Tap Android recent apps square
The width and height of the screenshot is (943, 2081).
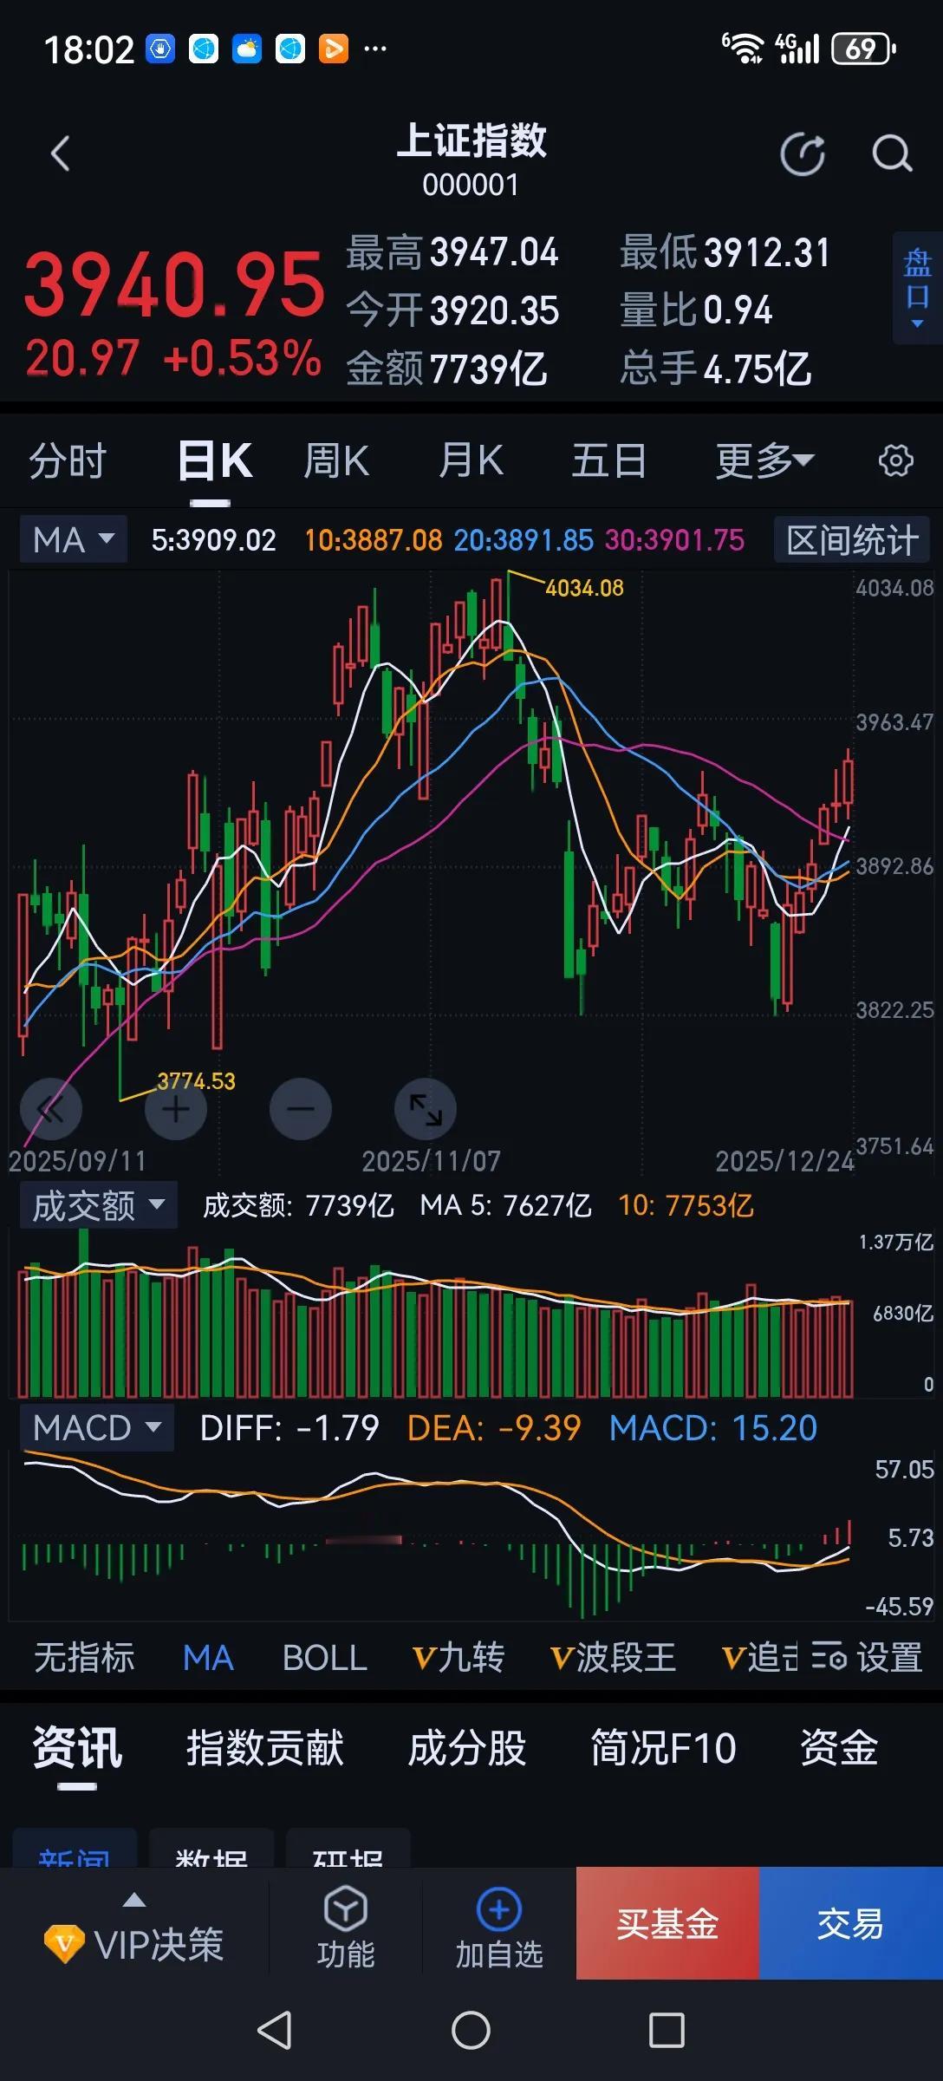[667, 2031]
